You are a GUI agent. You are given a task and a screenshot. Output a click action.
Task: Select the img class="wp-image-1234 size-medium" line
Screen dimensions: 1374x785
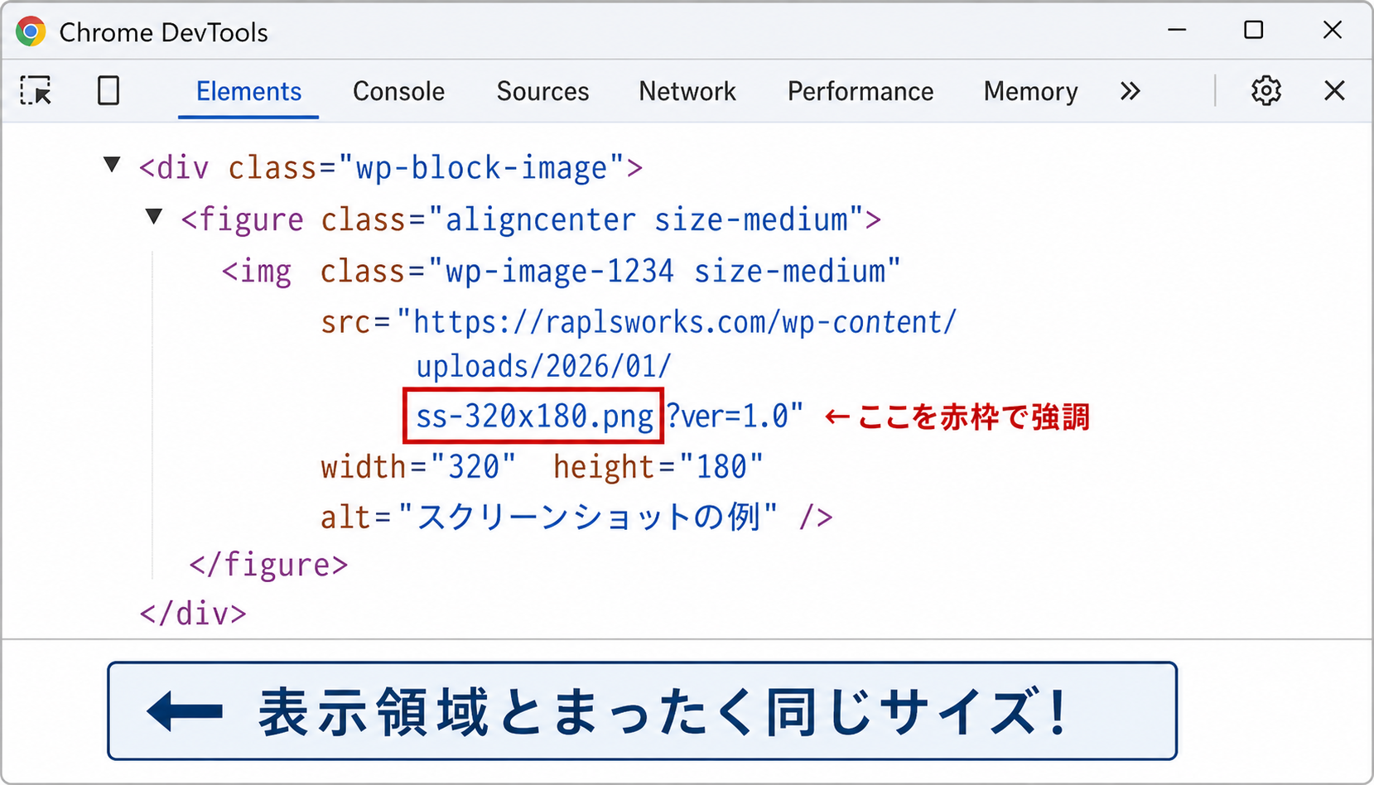tap(561, 272)
